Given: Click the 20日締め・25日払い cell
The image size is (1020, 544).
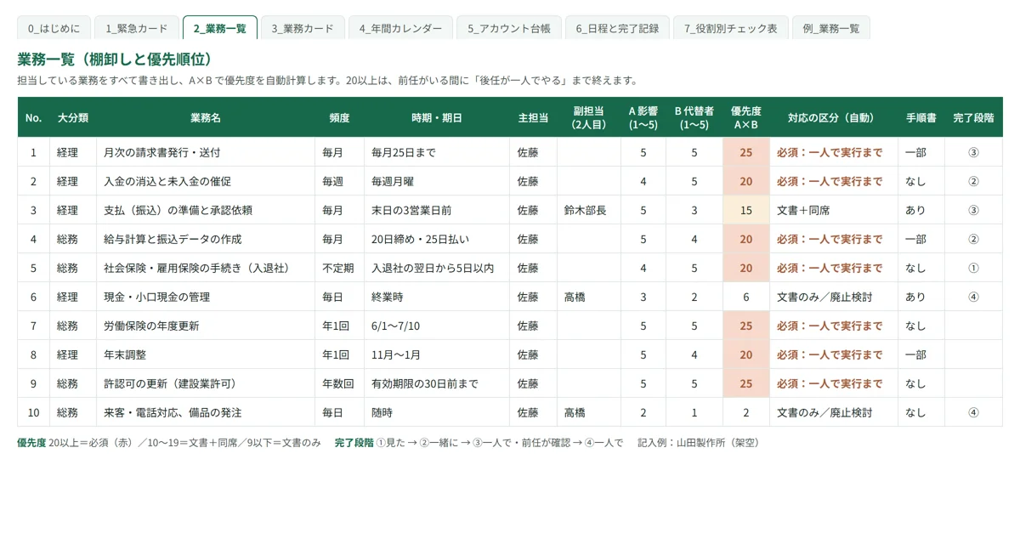Looking at the screenshot, I should point(437,239).
